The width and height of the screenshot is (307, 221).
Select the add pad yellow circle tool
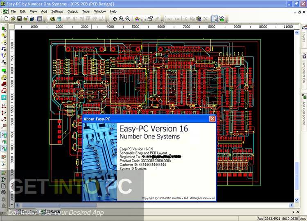[x=4, y=36]
